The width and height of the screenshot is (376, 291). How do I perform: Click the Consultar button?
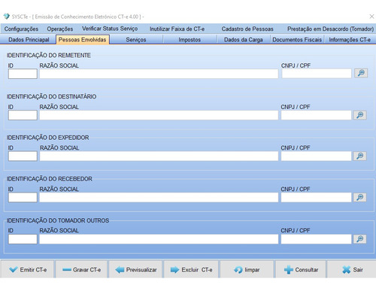tap(301, 270)
